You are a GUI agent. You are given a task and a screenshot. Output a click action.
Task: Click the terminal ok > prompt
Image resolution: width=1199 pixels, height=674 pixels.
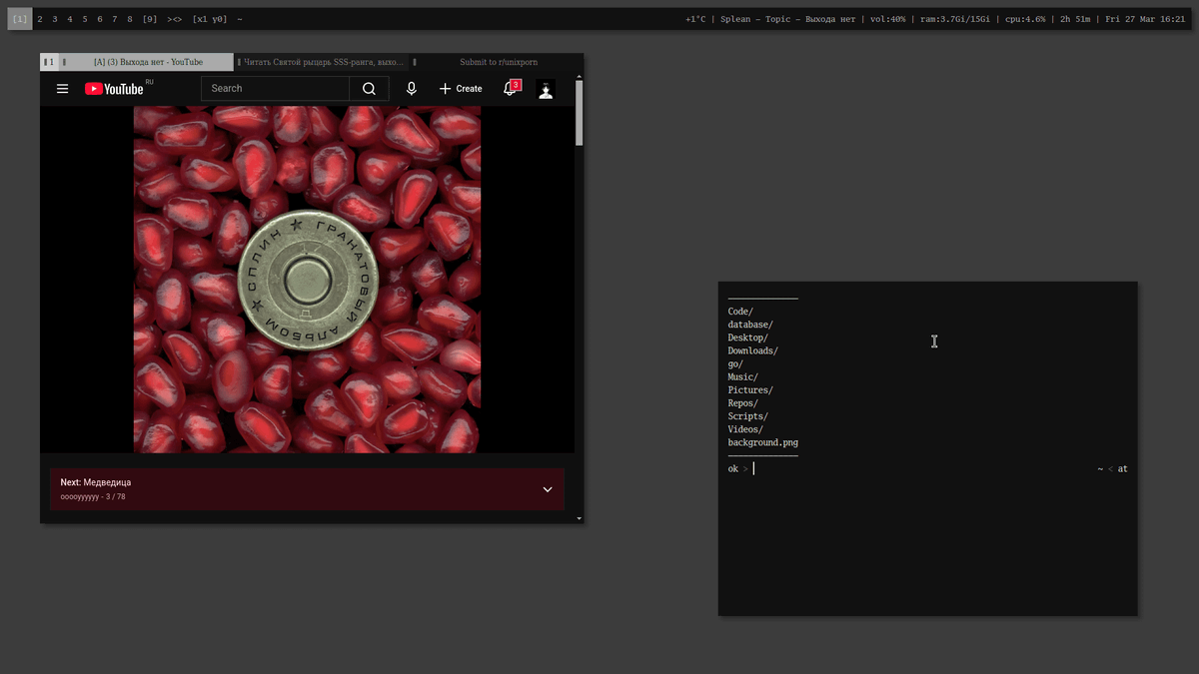(x=737, y=468)
